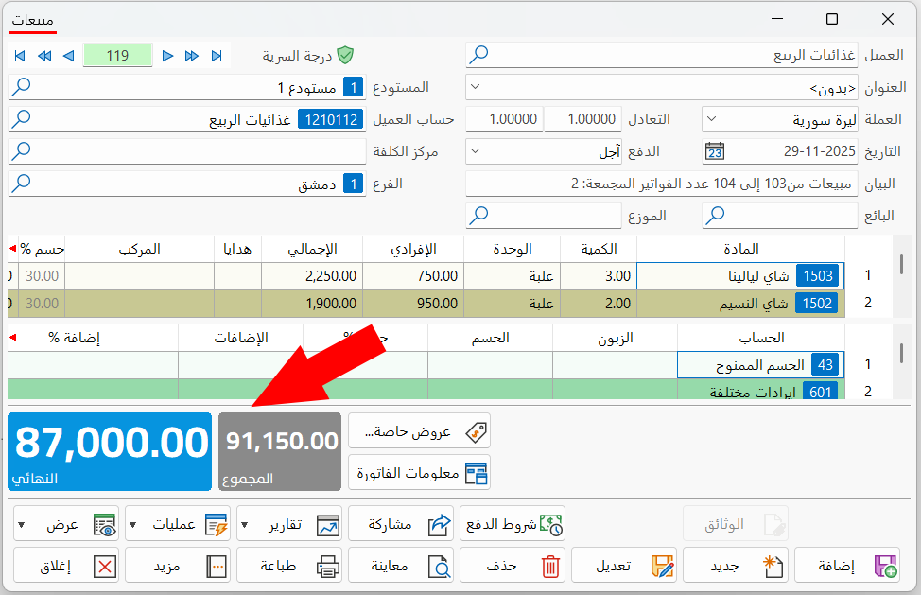Jump forward several records with double-right arrow
The height and width of the screenshot is (595, 921).
pos(192,56)
